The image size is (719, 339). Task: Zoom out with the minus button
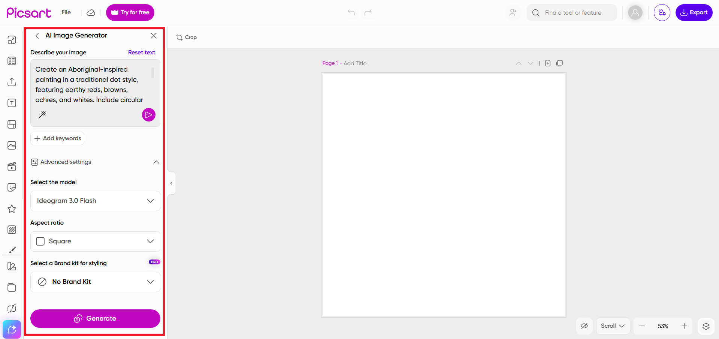[642, 326]
